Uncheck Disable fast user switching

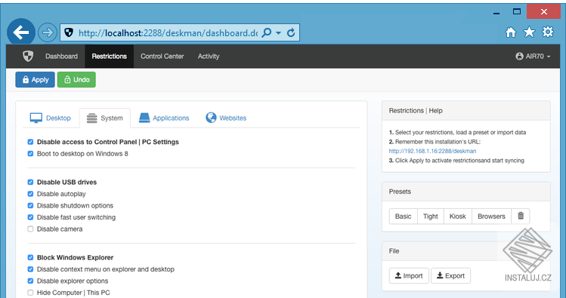pos(30,217)
